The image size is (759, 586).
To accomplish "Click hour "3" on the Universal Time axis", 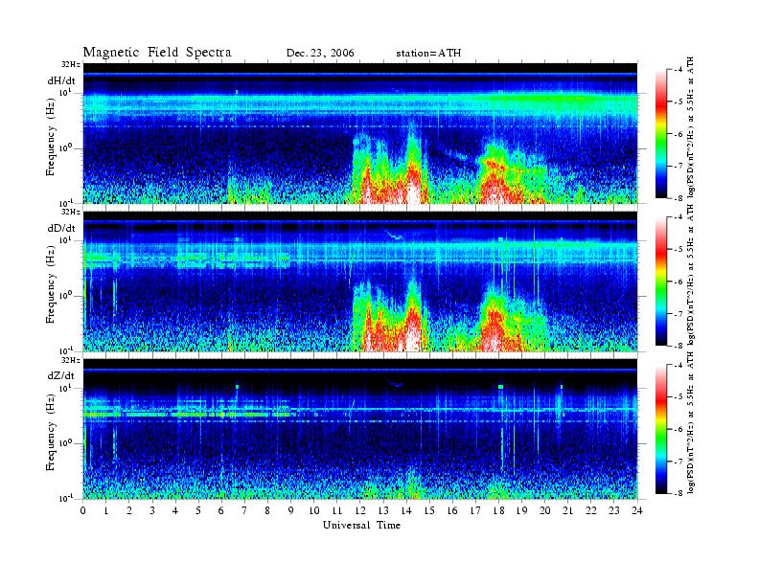I will 152,510.
